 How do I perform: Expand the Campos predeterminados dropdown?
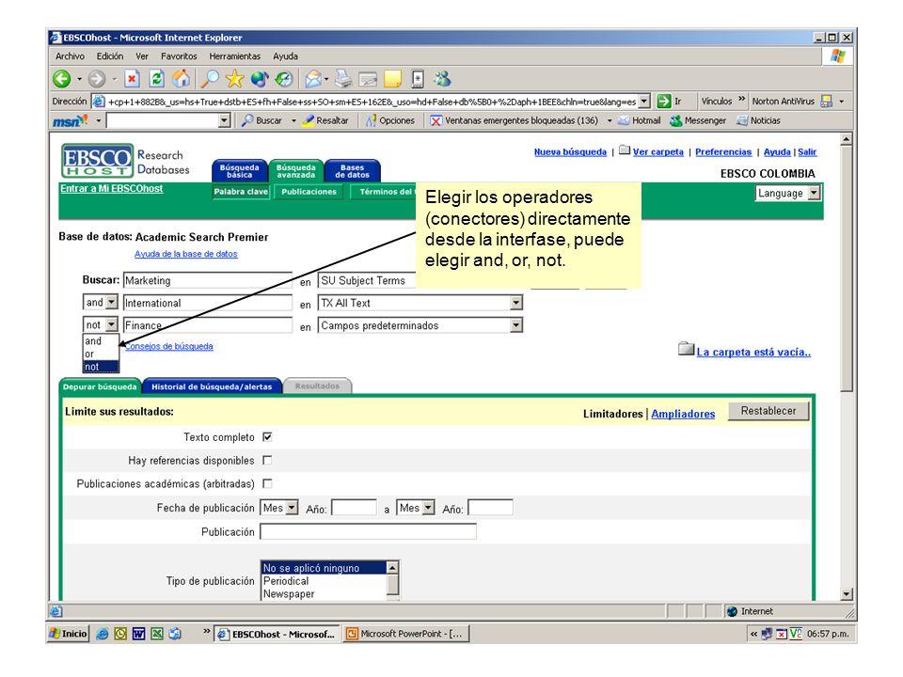coord(516,325)
